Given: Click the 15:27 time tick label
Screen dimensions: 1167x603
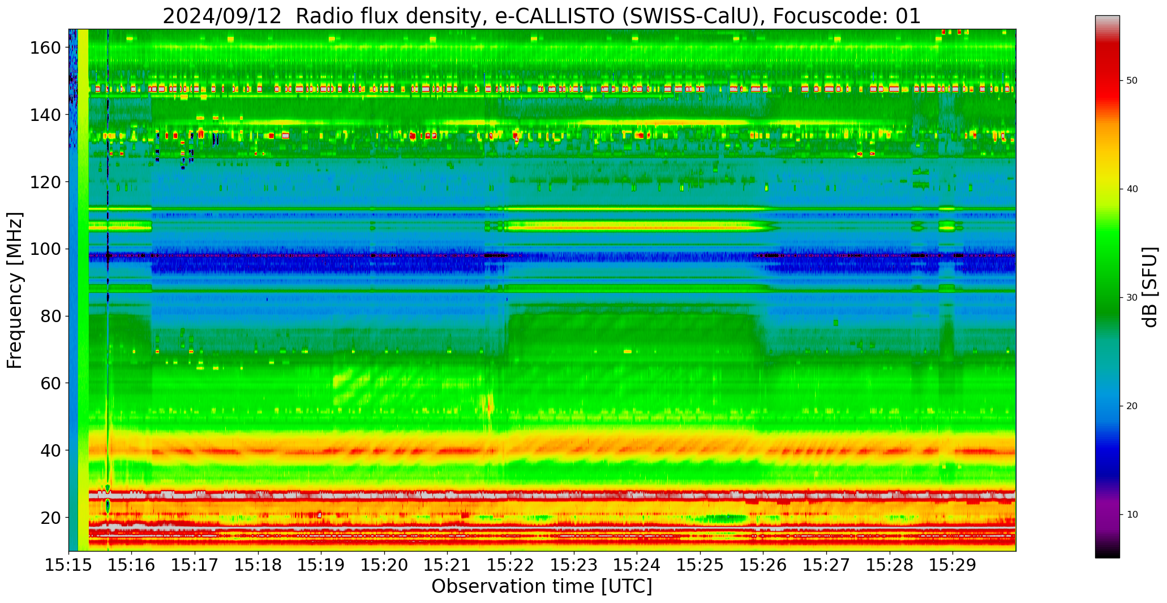Looking at the screenshot, I should click(826, 564).
